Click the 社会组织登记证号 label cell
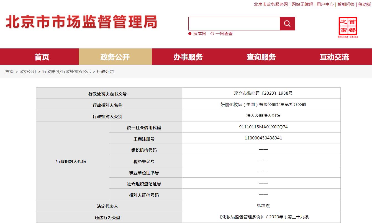Screen dimensions: 372x223 coord(146,183)
